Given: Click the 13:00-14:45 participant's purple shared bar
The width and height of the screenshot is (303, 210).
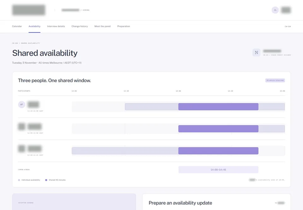Looking at the screenshot, I should point(218,151).
